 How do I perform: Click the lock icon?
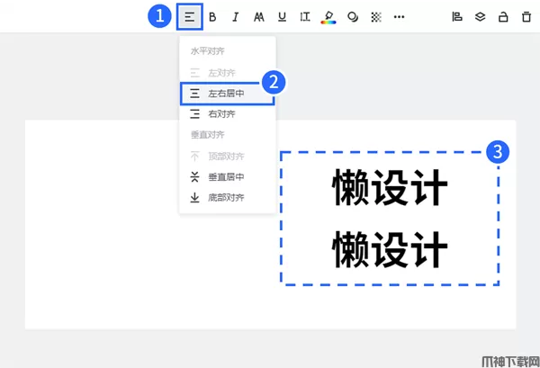[503, 16]
